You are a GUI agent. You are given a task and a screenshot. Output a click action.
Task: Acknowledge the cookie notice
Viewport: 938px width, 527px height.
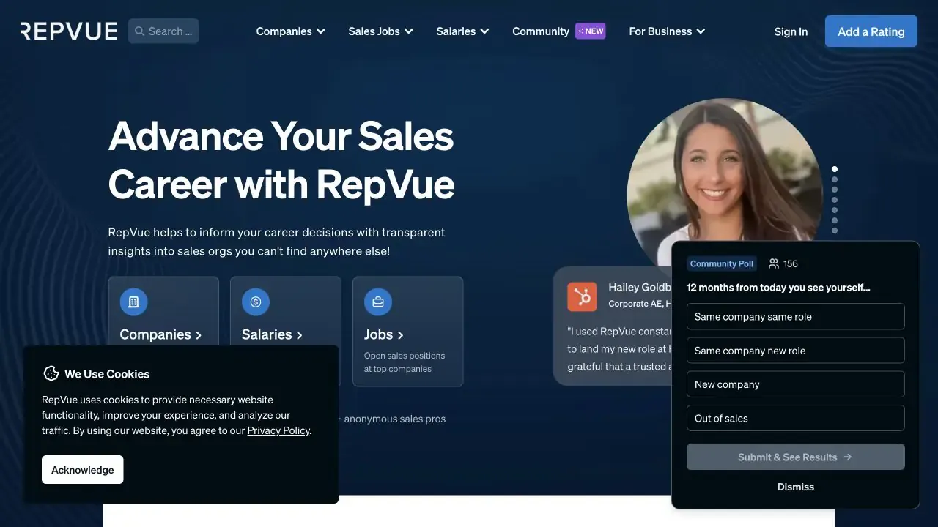coord(83,470)
